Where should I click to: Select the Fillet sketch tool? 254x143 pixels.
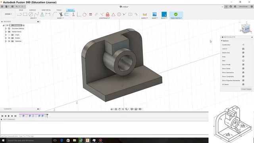coord(55,14)
